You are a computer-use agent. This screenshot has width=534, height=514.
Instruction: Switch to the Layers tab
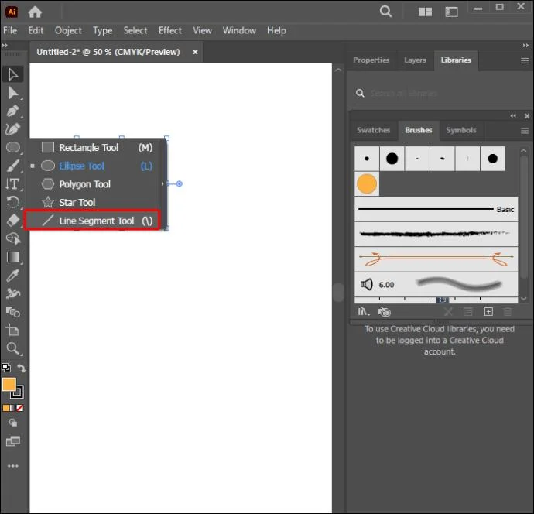tap(415, 60)
